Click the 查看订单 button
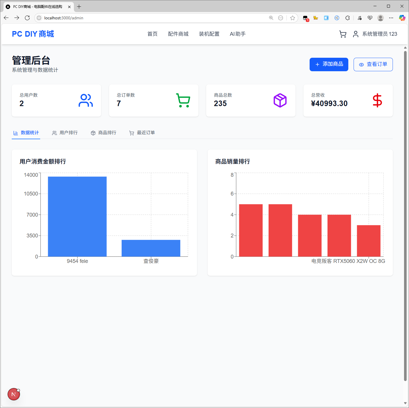Screen dimensions: 409x408 pos(373,64)
